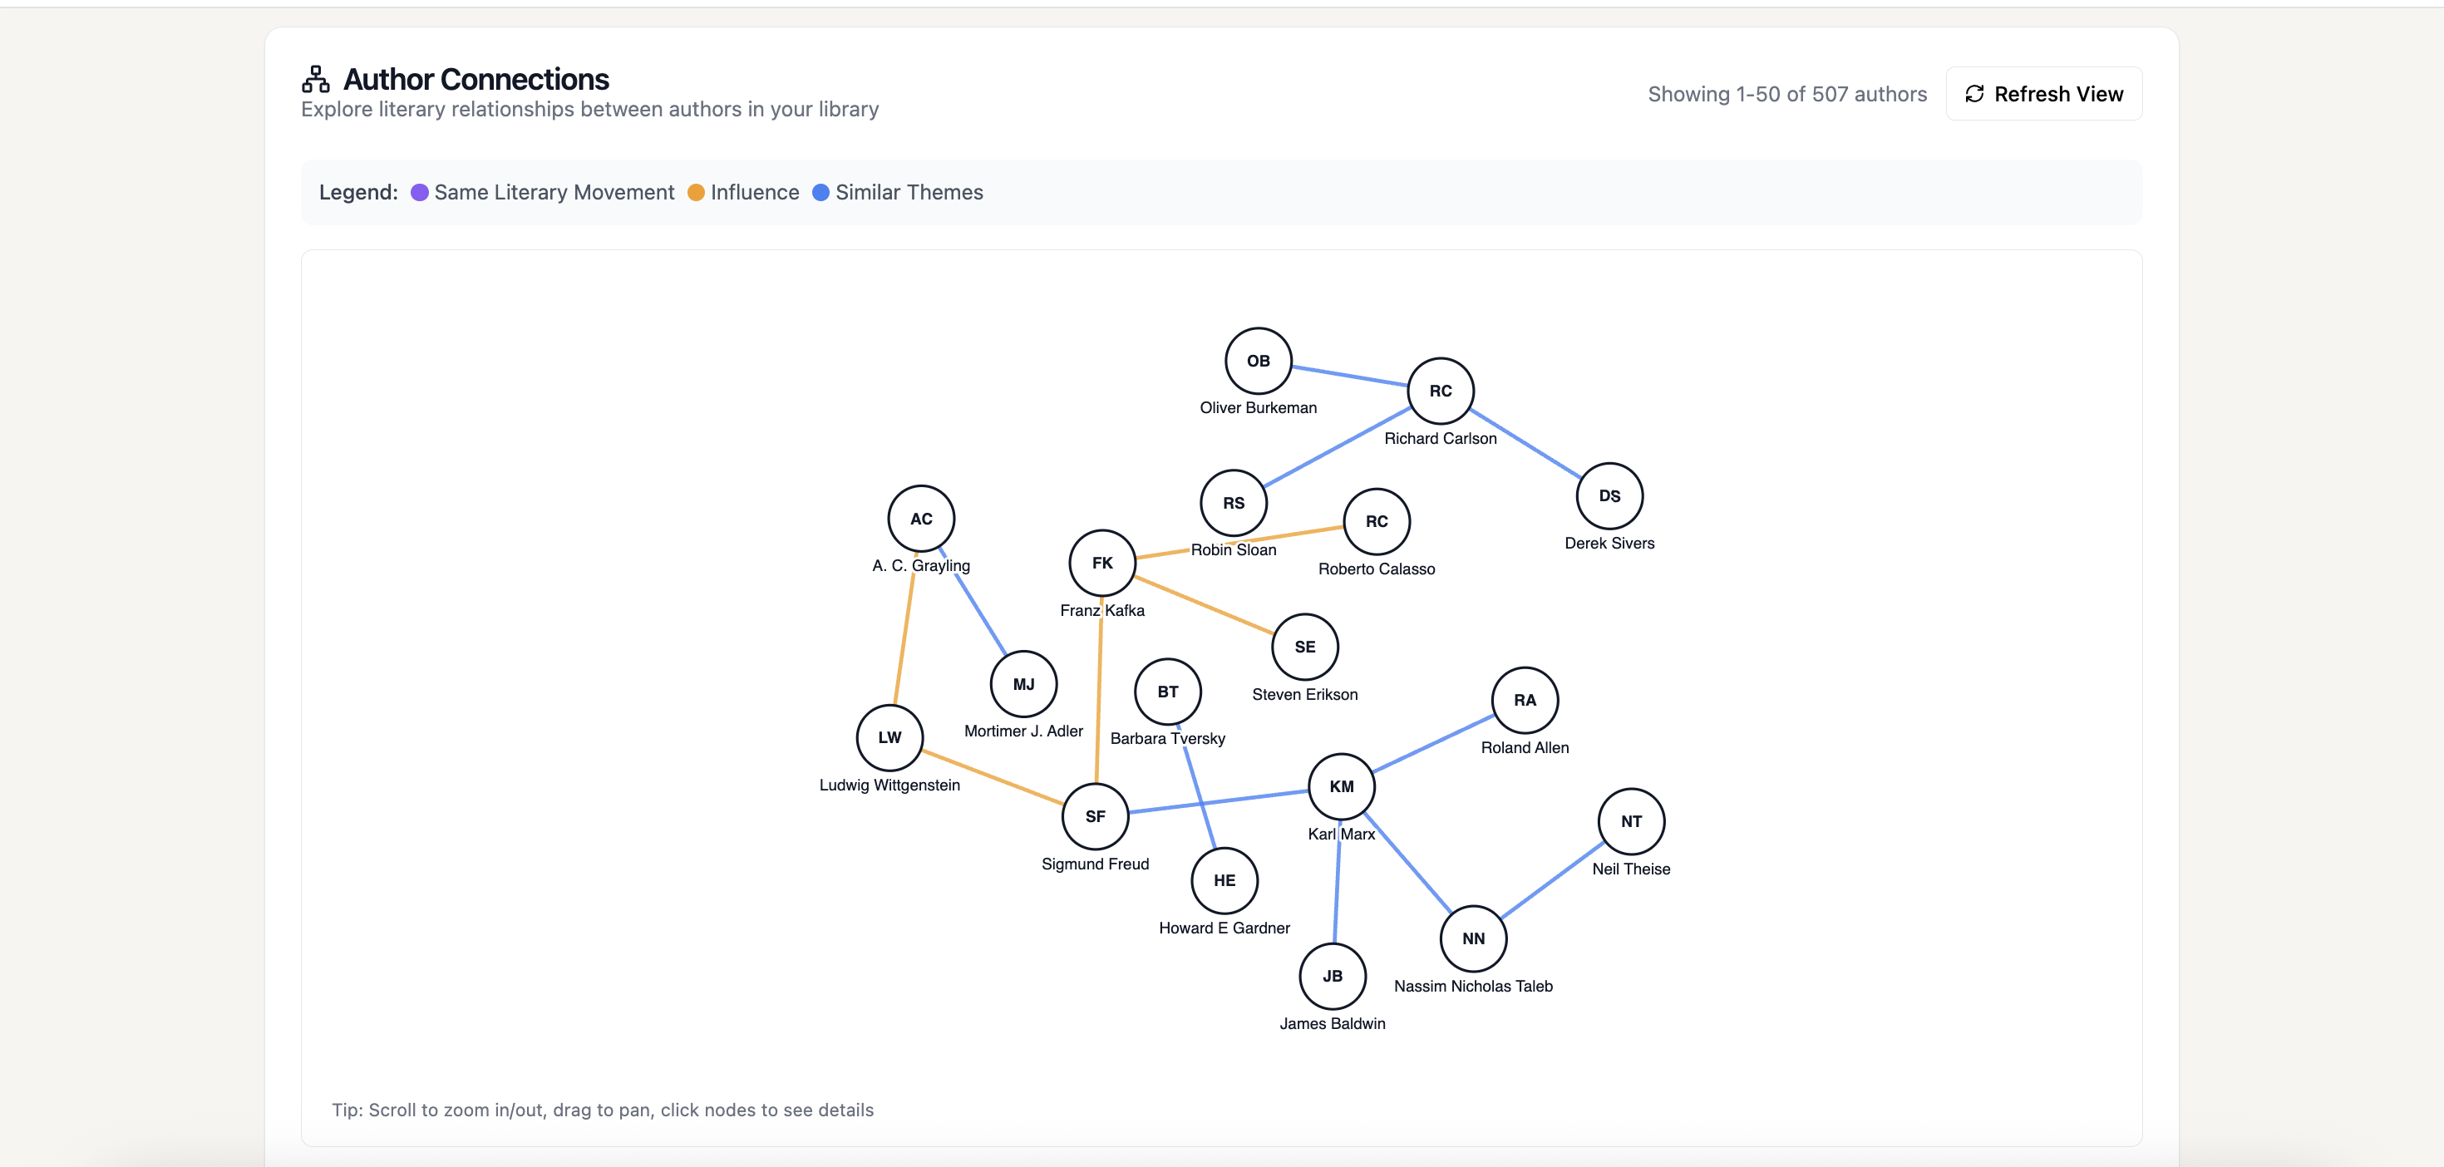Image resolution: width=2444 pixels, height=1167 pixels.
Task: Select the James Baldwin JB node
Action: coord(1333,977)
